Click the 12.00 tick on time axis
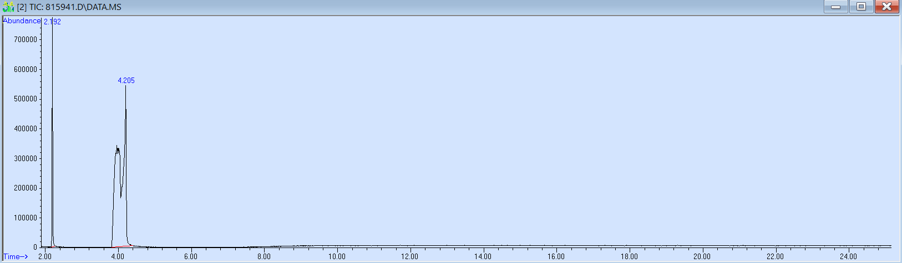The height and width of the screenshot is (263, 902). [410, 256]
